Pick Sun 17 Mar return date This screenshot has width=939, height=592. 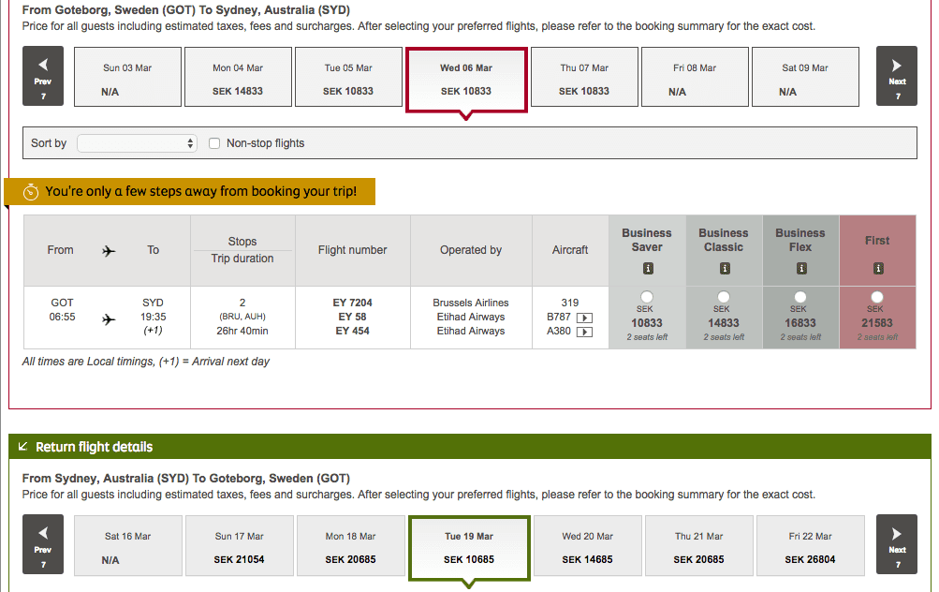tap(239, 547)
